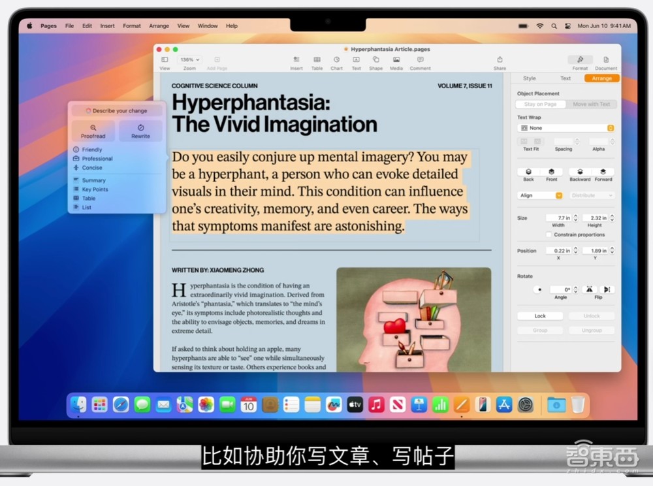The height and width of the screenshot is (486, 653).
Task: Open the Format menu in the menu bar
Action: point(131,25)
